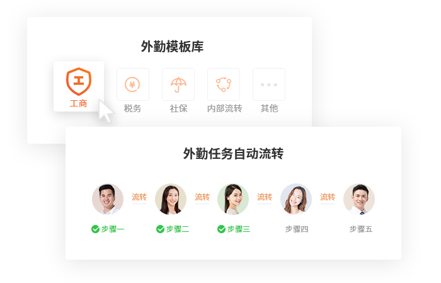
Task: Select the 步骤一 man's avatar
Action: (108, 199)
